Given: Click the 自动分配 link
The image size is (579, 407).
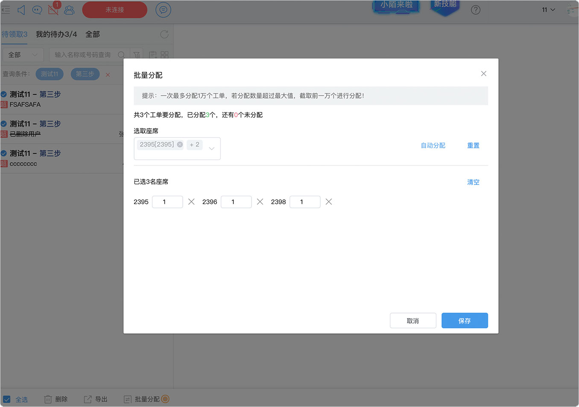Looking at the screenshot, I should [x=433, y=145].
